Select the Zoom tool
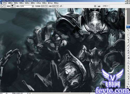The image size is (130, 94). coord(128,84)
